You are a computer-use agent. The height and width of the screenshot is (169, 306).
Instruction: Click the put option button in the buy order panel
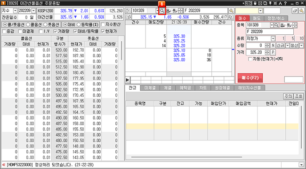(289, 25)
